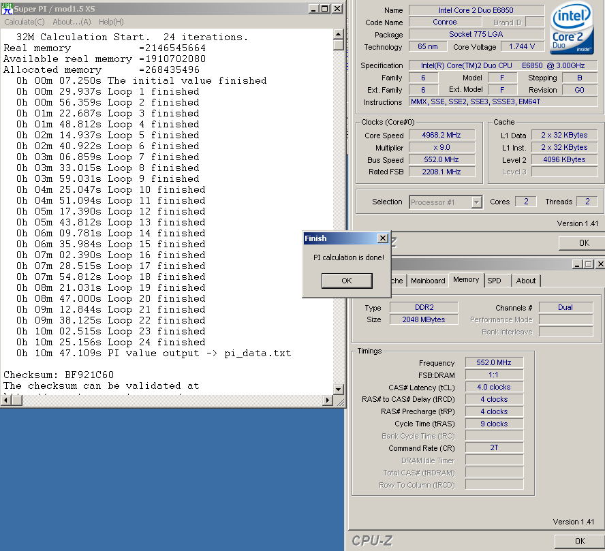Minimize the Super PI window

pos(314,8)
